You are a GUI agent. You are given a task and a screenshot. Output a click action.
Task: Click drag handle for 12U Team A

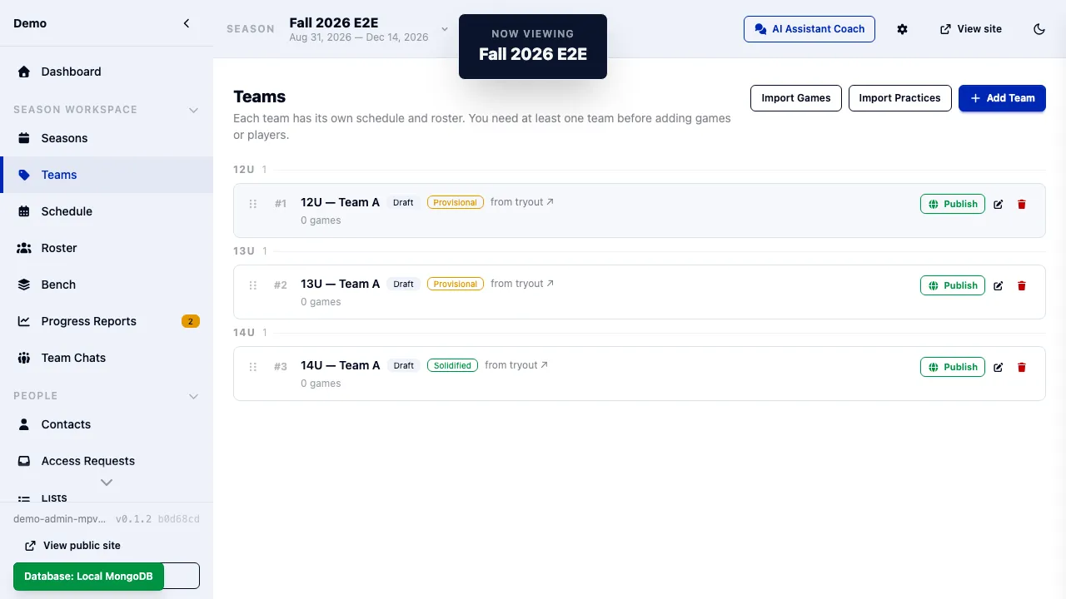(253, 204)
